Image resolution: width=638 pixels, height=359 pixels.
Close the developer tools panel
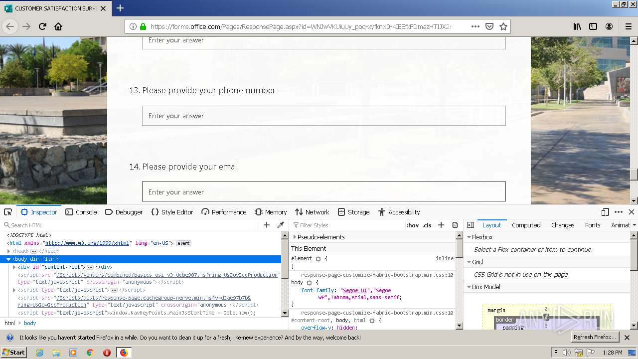[631, 212]
